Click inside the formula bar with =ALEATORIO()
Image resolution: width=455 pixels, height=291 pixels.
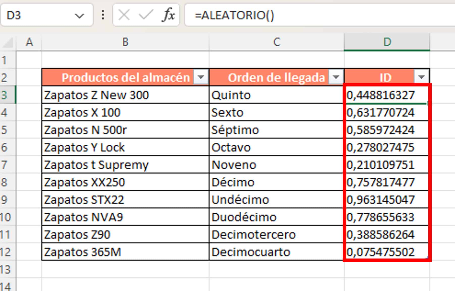pos(303,15)
